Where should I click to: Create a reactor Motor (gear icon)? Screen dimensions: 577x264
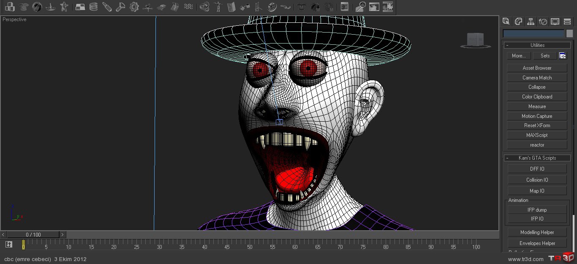point(134,7)
